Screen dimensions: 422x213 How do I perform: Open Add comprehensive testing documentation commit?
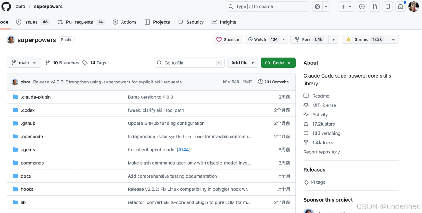pyautogui.click(x=172, y=176)
